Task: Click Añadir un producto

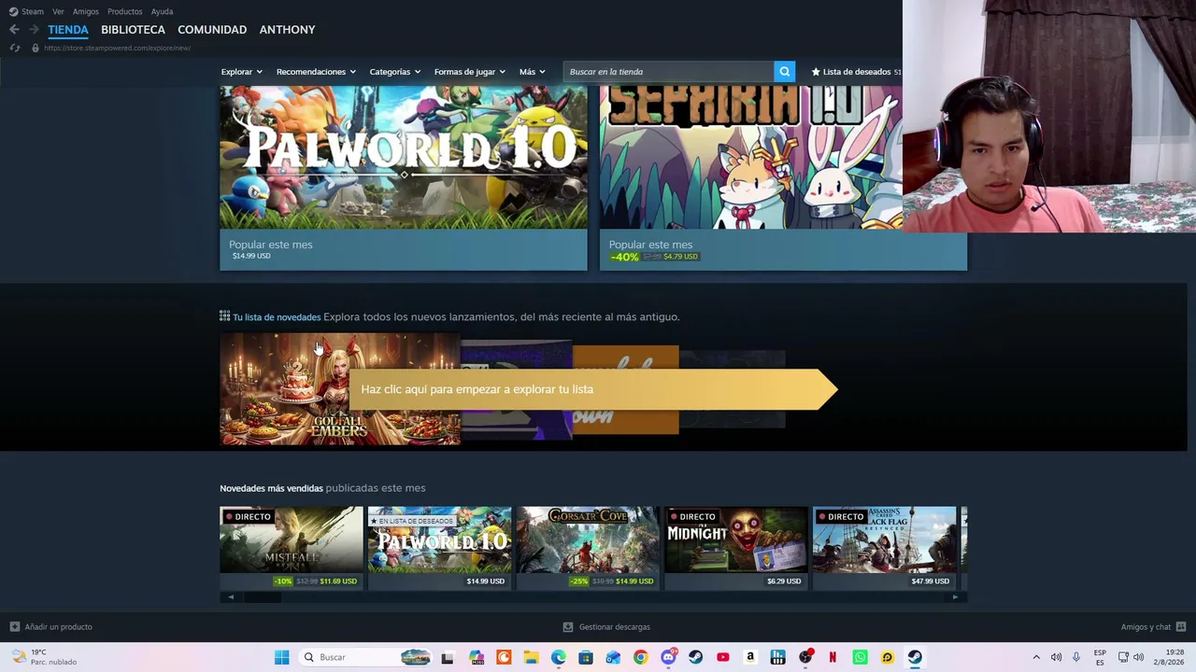Action: coord(58,627)
